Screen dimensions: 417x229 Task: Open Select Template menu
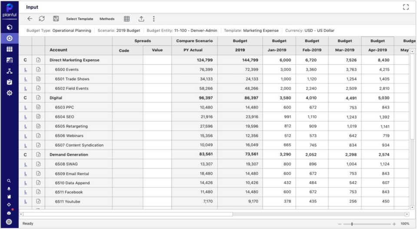point(79,19)
